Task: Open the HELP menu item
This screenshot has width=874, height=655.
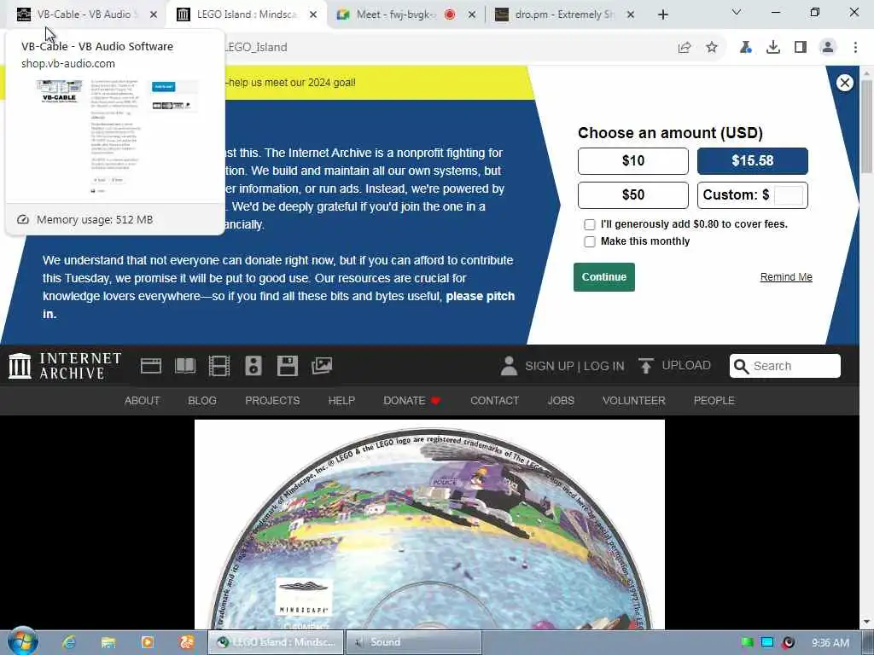Action: point(341,401)
